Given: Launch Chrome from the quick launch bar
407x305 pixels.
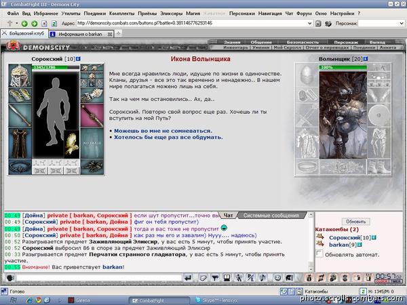Looking at the screenshot, I should tap(38, 300).
